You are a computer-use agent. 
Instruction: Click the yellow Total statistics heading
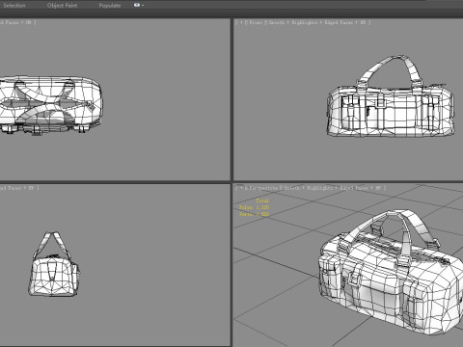pos(262,200)
